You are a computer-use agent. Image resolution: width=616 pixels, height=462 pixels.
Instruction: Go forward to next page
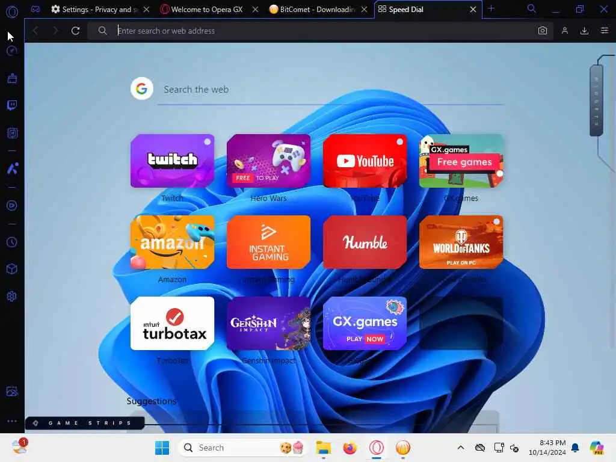pyautogui.click(x=55, y=31)
